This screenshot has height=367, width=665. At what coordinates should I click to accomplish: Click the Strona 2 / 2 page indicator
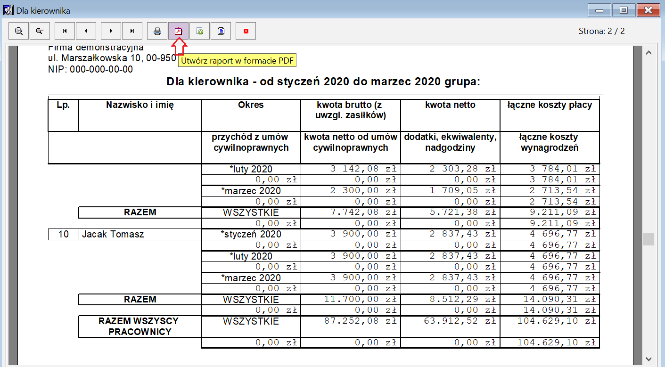tap(601, 31)
